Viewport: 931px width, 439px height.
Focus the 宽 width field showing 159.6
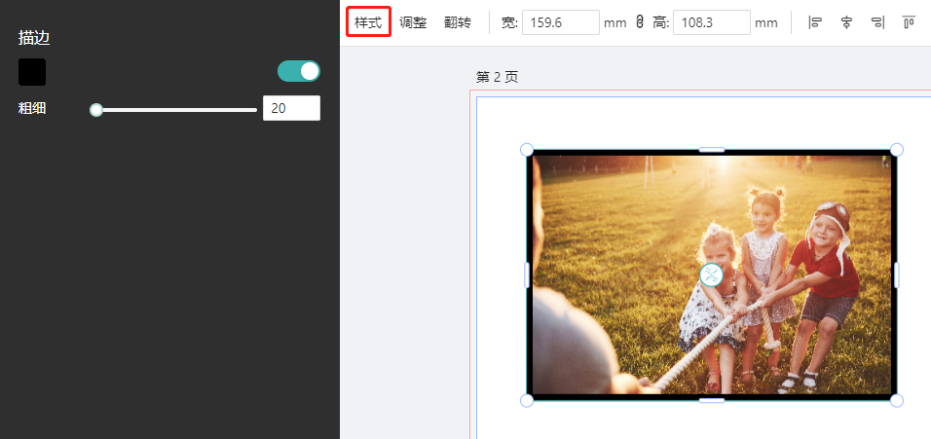tap(561, 22)
